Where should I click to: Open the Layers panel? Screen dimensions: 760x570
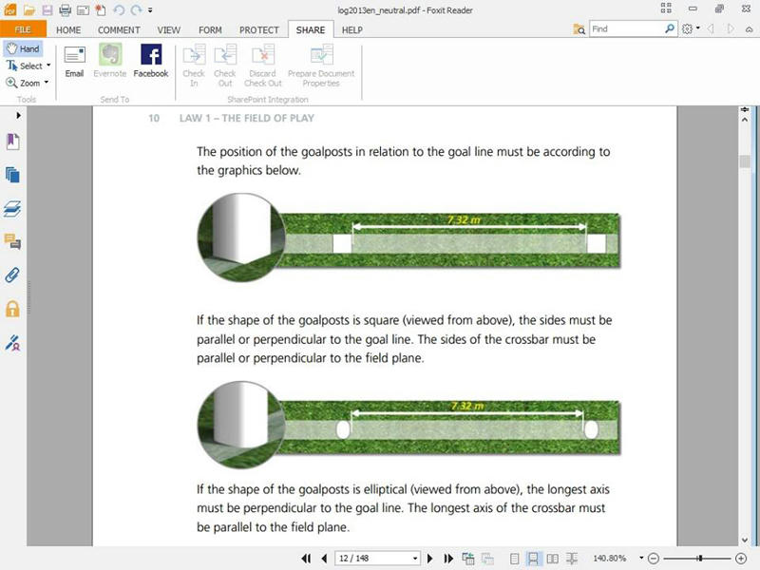[x=12, y=208]
